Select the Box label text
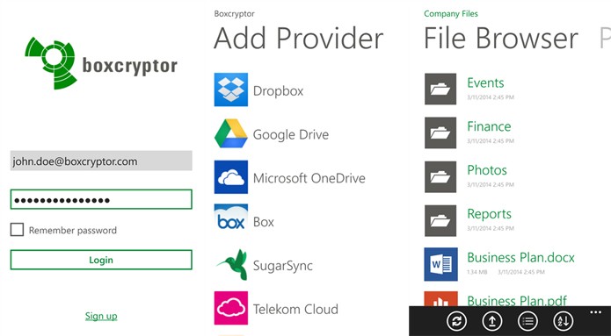The image size is (611, 336). click(264, 222)
